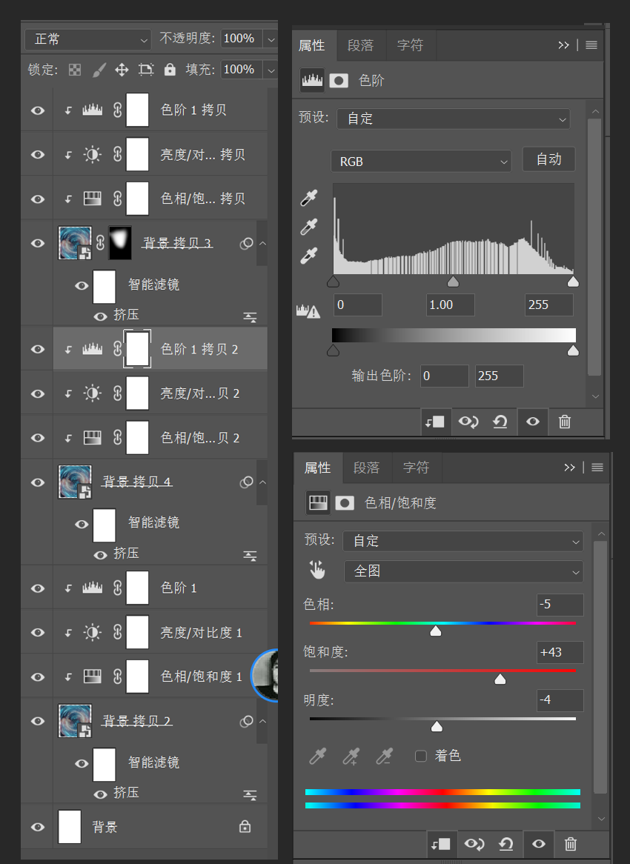Click the Levels adjustment icon in Properties
This screenshot has height=864, width=630.
pyautogui.click(x=312, y=81)
